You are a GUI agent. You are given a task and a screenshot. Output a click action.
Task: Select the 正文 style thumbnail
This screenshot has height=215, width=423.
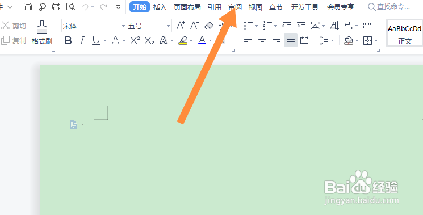(x=405, y=33)
